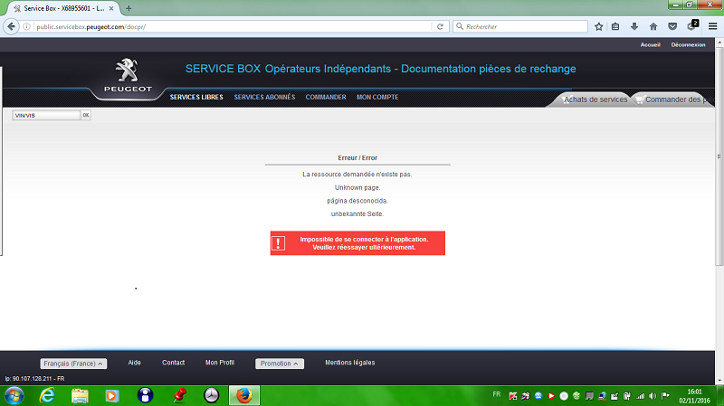Click the 'unbekannte Seite.' text

pyautogui.click(x=357, y=214)
